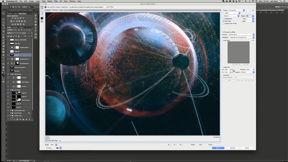
Task: Select the Lasso tool in Photoshop's toolbar
Action: (3, 19)
